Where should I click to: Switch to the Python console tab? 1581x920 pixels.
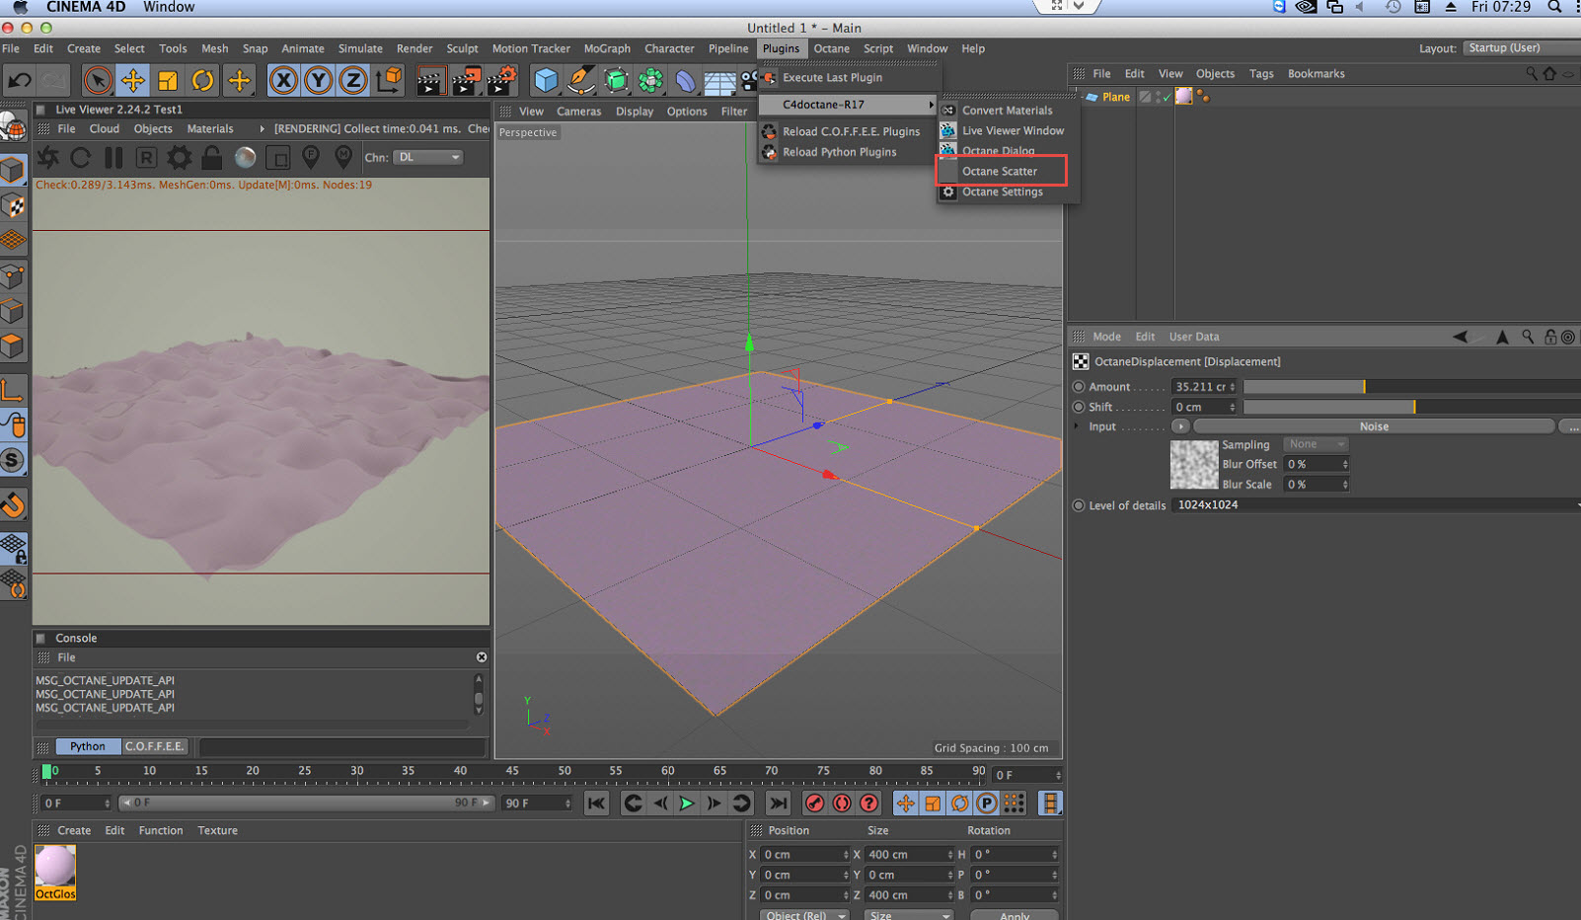point(88,746)
